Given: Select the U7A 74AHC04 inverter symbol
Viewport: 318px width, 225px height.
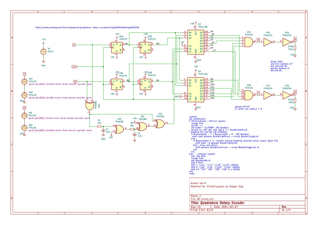Looking at the screenshot, I should pos(267,43).
